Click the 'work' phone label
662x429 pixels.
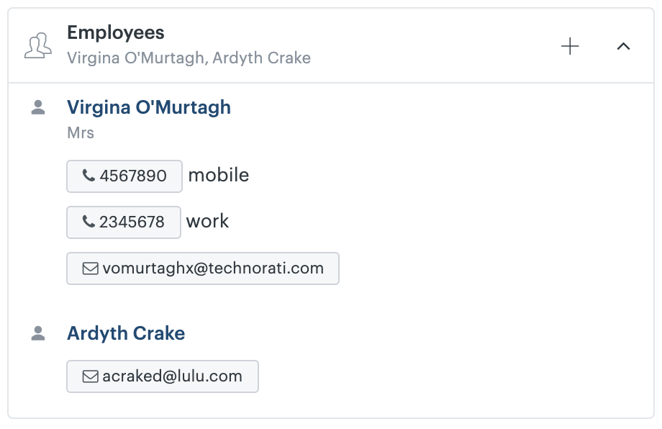(x=207, y=221)
